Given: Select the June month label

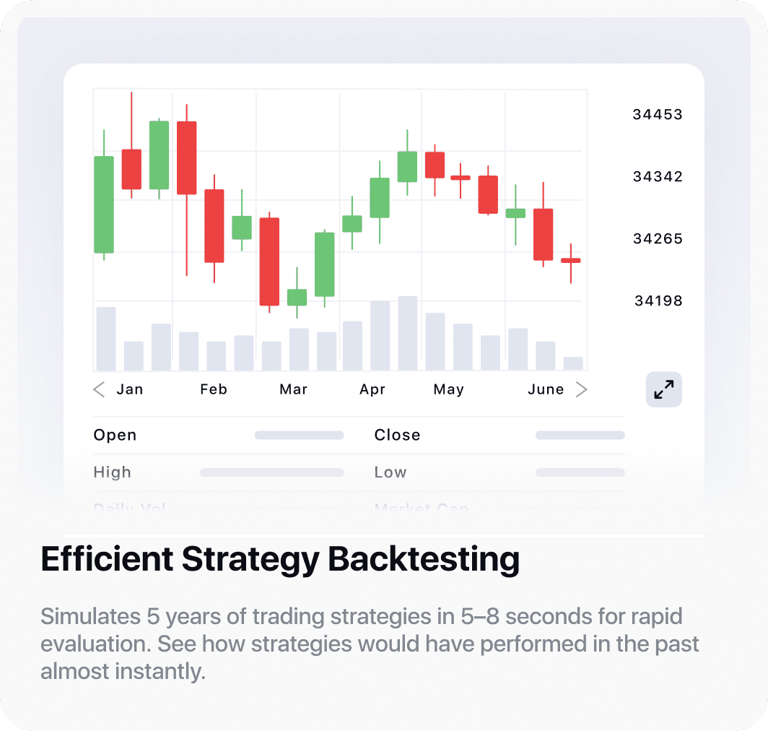Looking at the screenshot, I should tap(546, 389).
